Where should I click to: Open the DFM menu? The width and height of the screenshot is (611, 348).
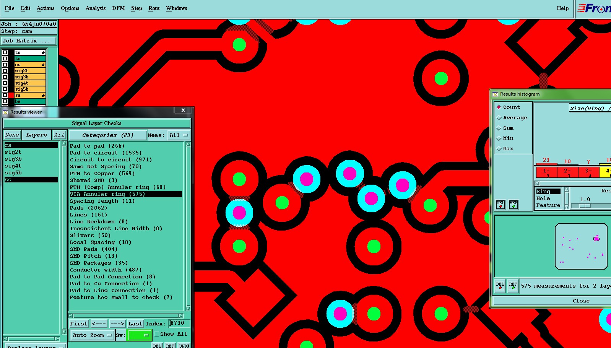click(119, 8)
